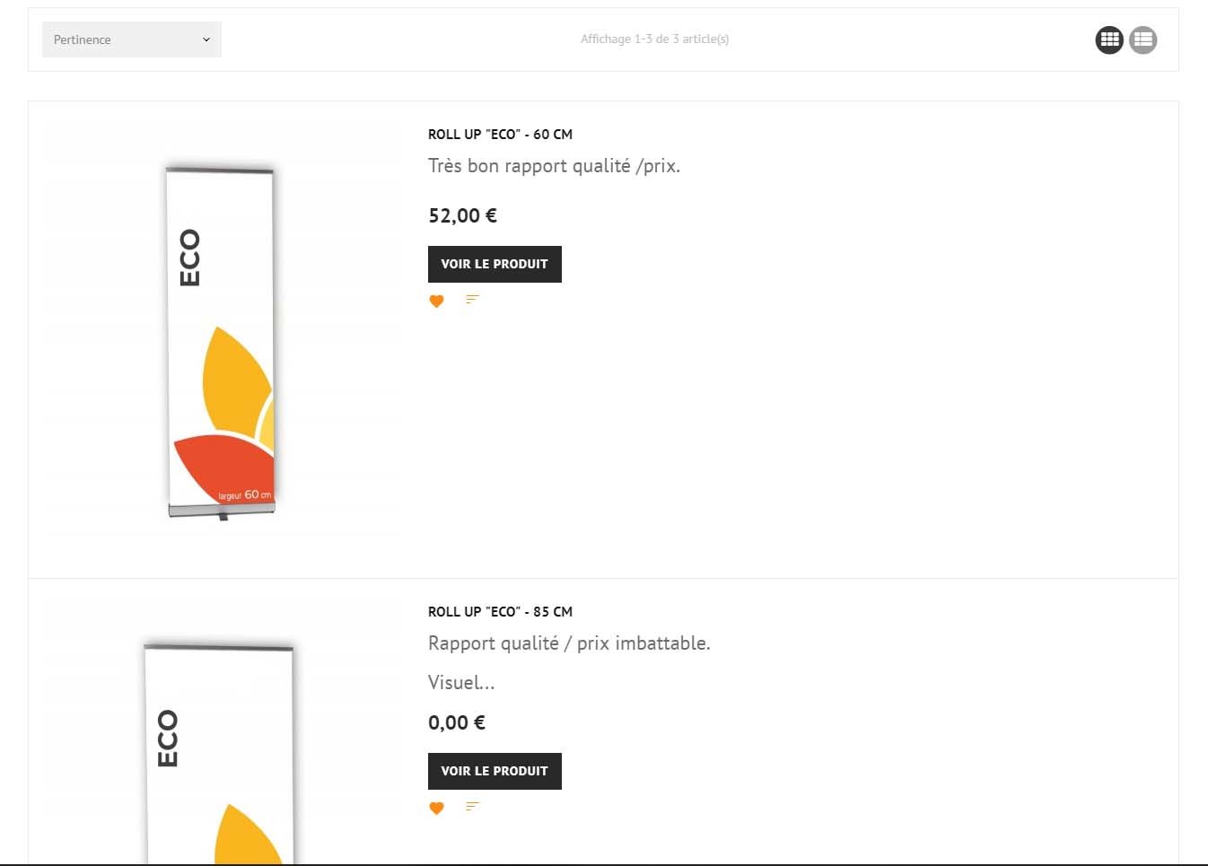
Task: Click the sort dropdown chevron arrow
Action: pos(206,39)
